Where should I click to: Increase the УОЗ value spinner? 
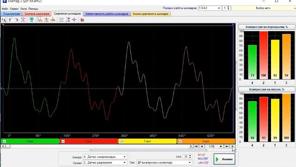click(x=190, y=155)
